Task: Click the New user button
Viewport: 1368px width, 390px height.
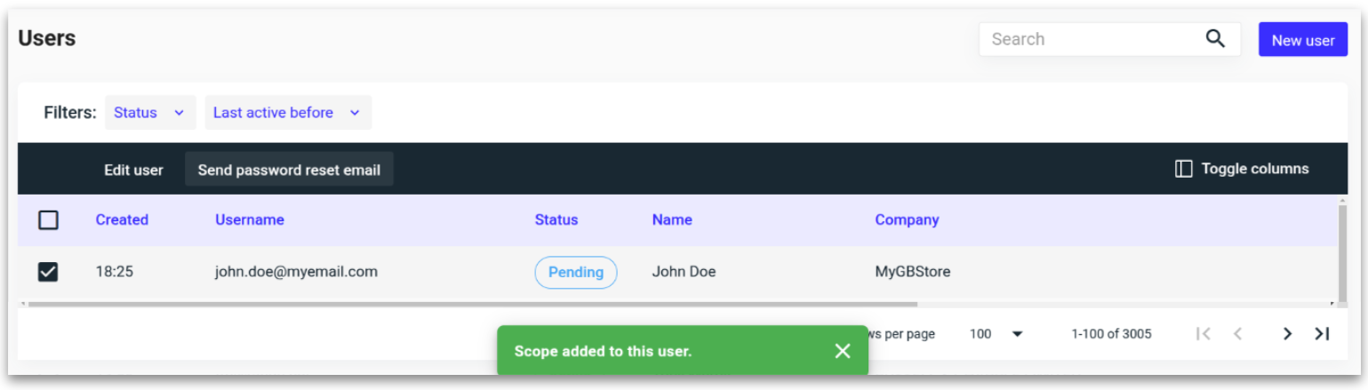Action: [x=1302, y=40]
